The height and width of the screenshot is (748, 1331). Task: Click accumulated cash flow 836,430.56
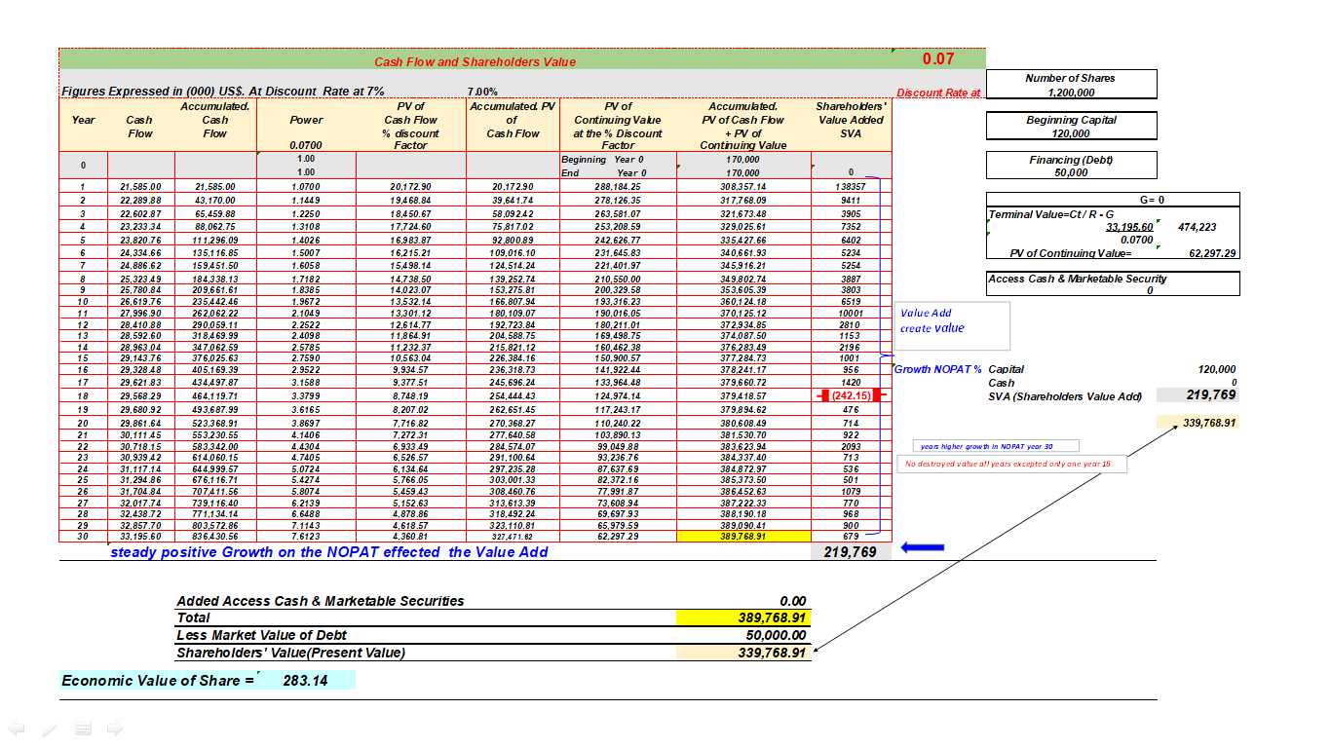coord(214,536)
